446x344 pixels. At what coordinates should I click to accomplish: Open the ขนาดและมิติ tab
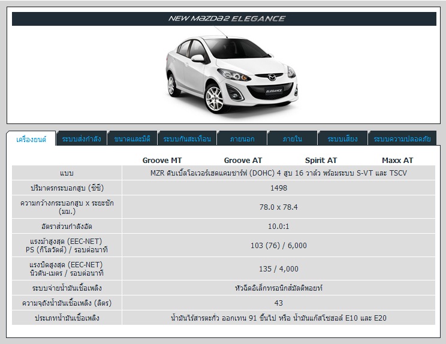[x=132, y=138]
